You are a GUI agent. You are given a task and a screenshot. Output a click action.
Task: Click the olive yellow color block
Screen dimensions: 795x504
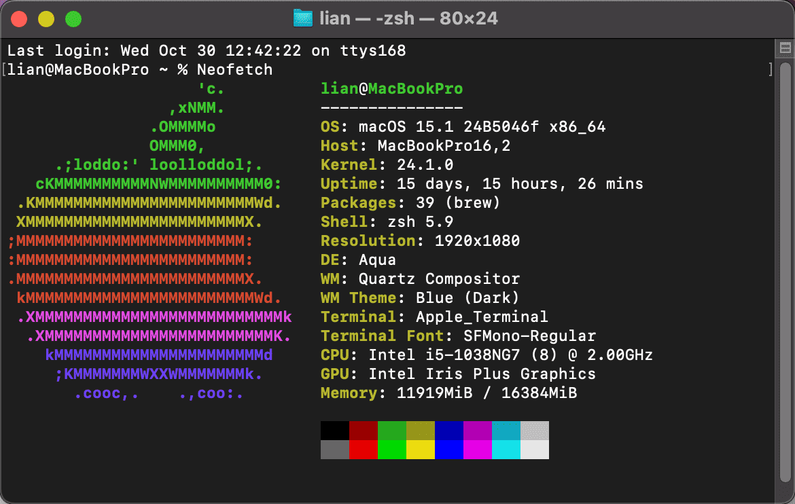[x=421, y=431]
